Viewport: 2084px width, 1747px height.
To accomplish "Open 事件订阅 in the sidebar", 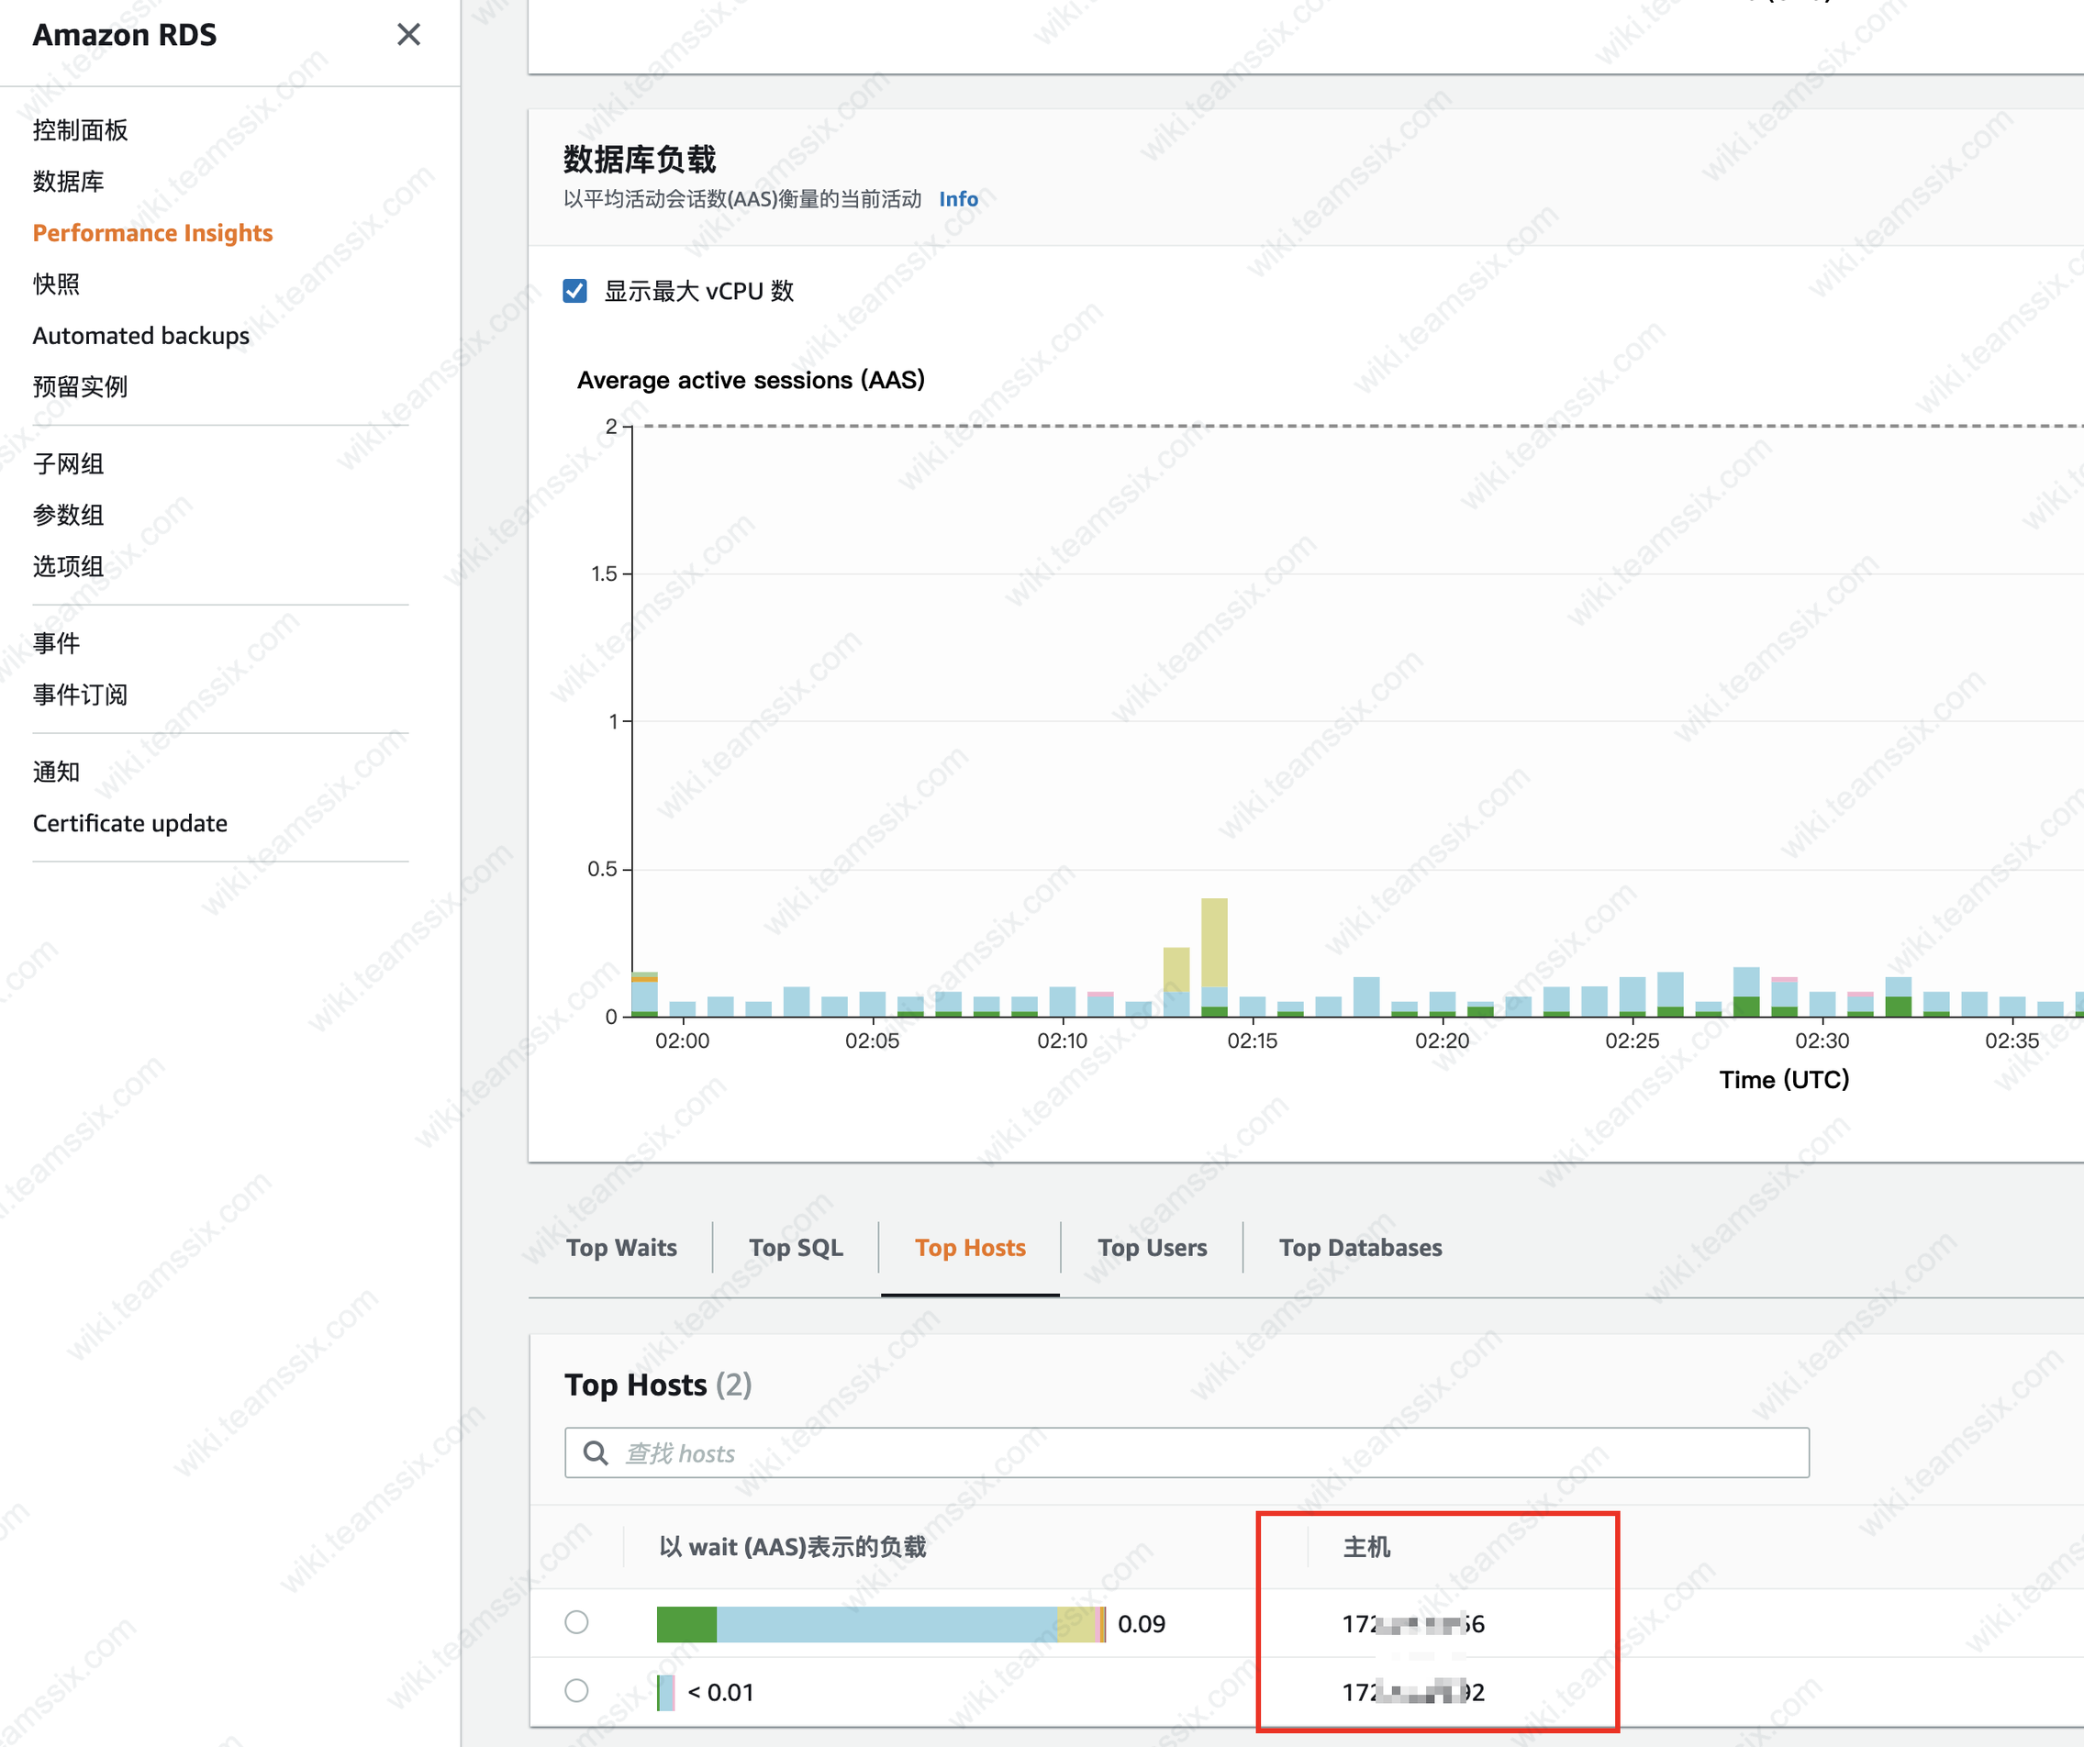I will 81,695.
